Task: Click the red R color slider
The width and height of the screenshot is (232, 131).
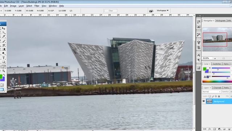Action: point(221,68)
